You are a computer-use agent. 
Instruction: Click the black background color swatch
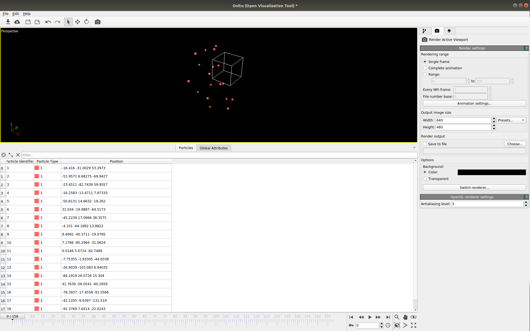coord(491,172)
